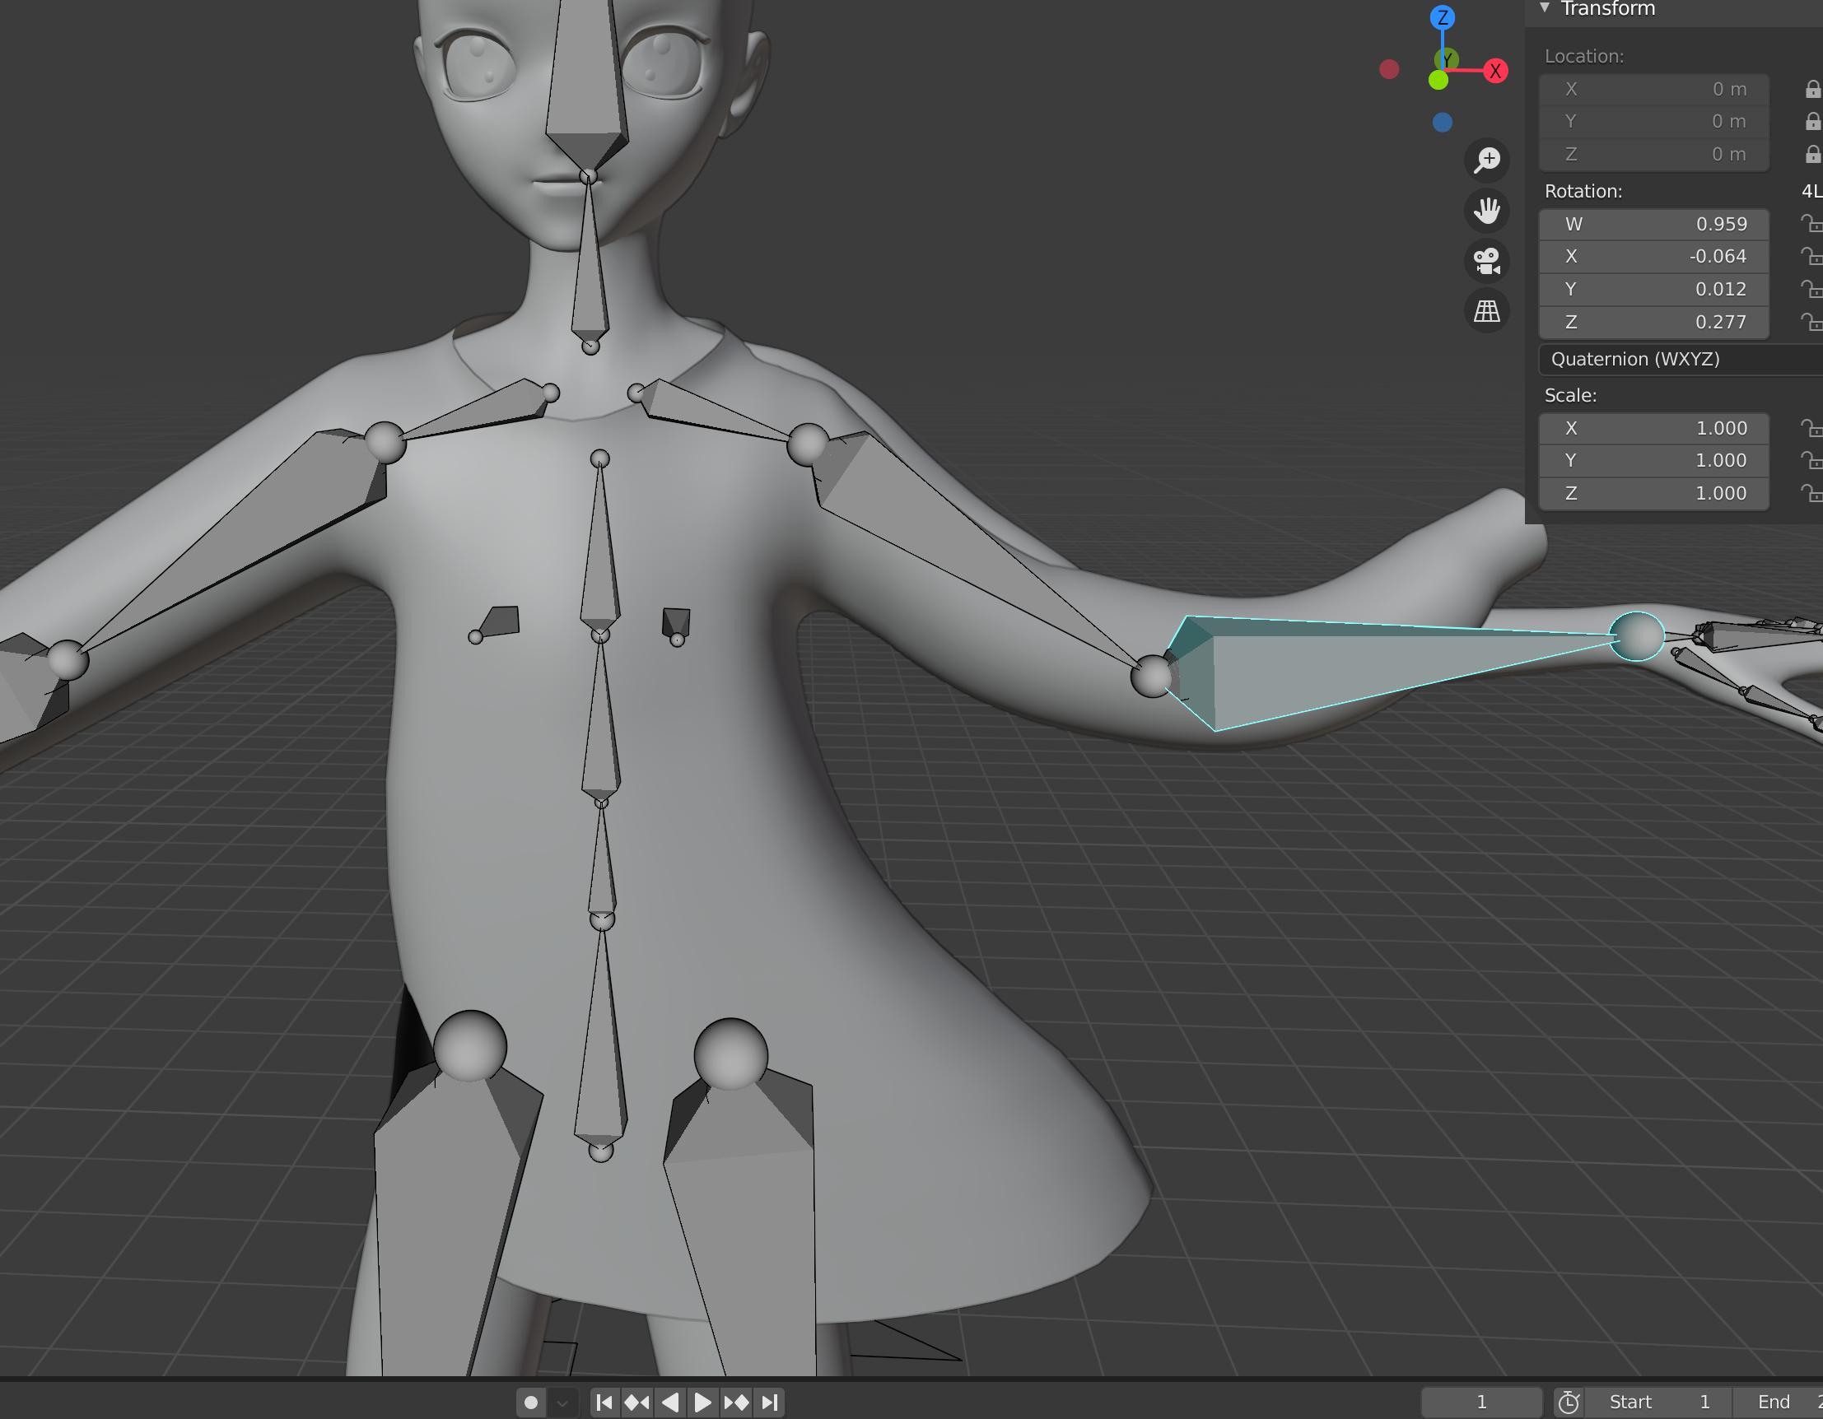Toggle the Rotation Z lock icon
The image size is (1823, 1419).
coord(1811,321)
